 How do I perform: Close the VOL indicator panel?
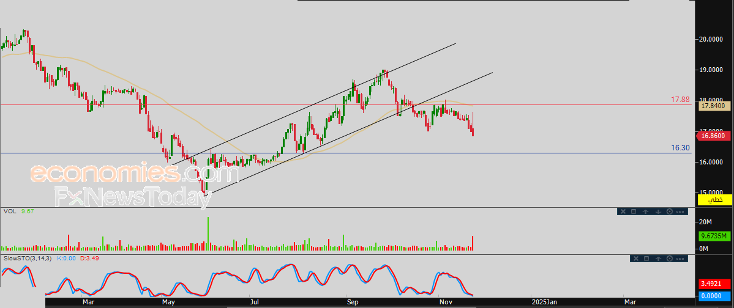(x=623, y=211)
